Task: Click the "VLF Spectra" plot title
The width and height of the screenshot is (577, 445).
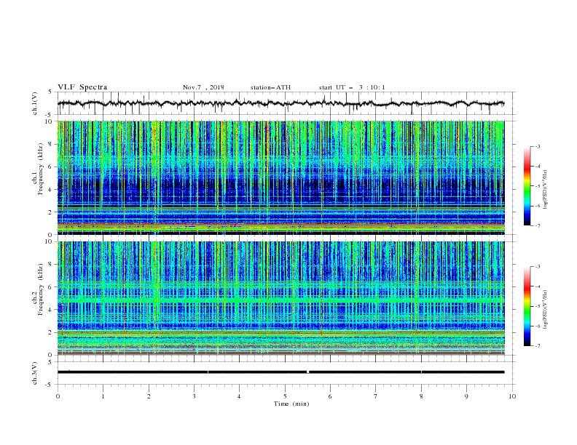Action: coord(82,87)
